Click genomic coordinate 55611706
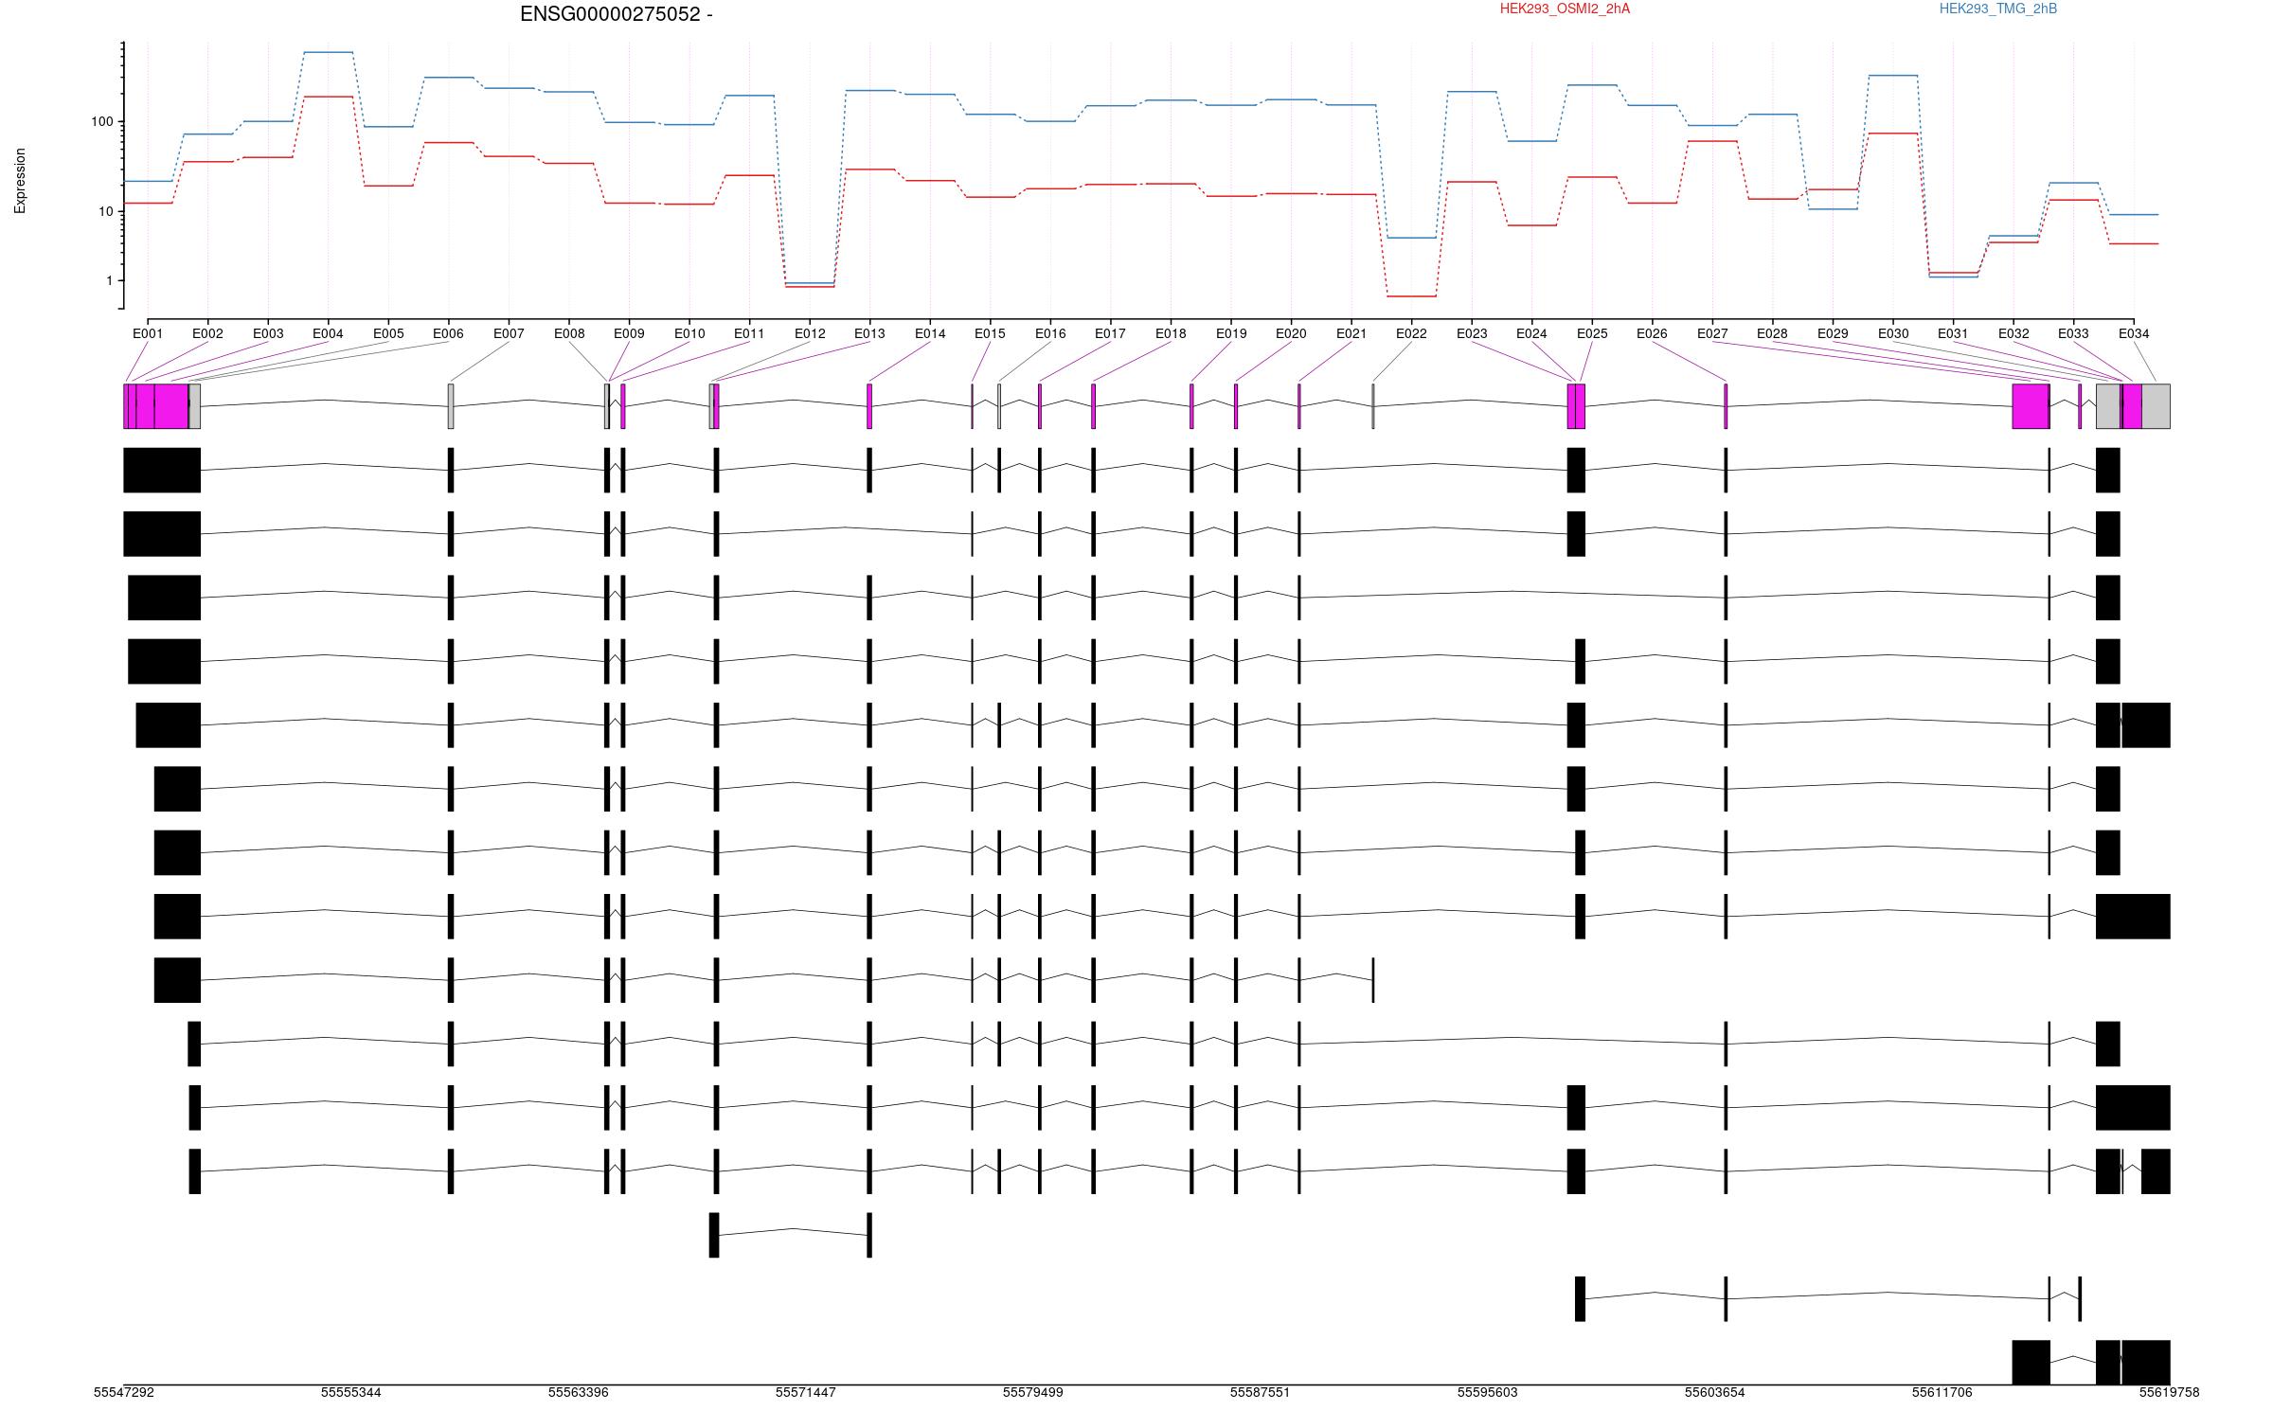 click(x=1942, y=1392)
